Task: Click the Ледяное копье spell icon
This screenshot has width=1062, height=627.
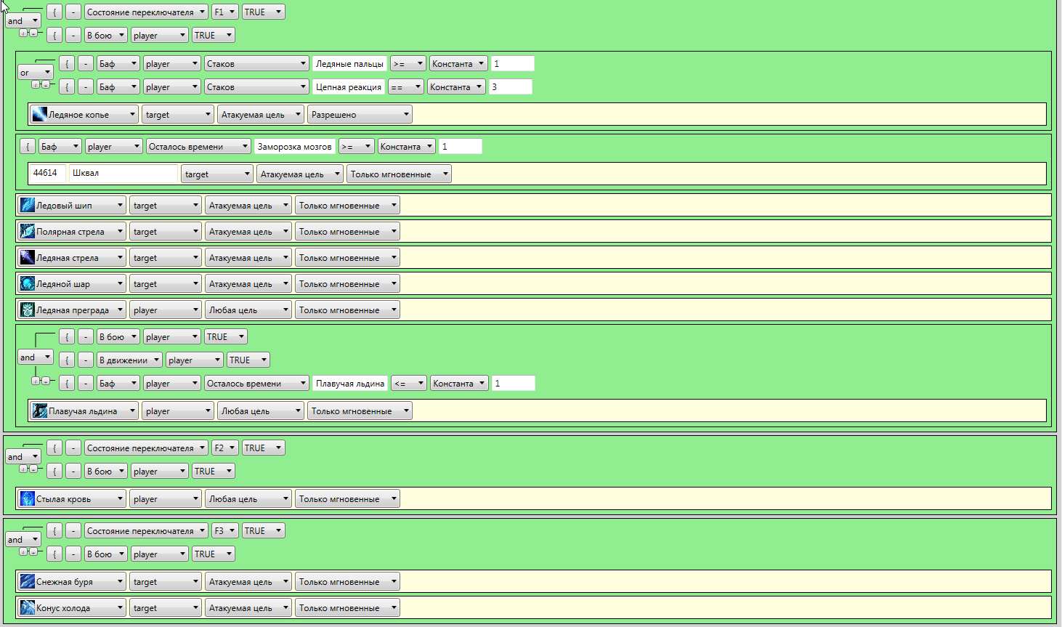Action: pyautogui.click(x=40, y=115)
